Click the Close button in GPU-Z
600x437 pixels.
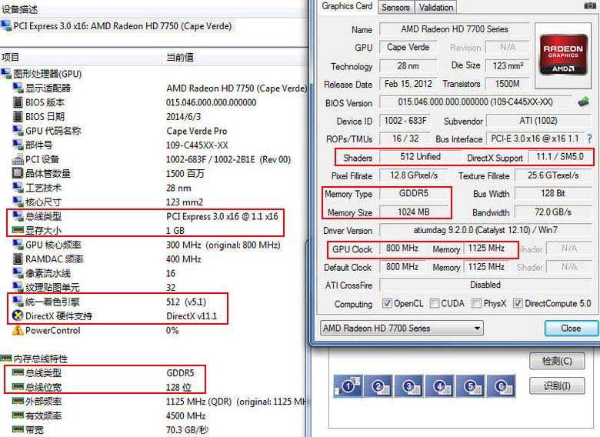click(571, 329)
